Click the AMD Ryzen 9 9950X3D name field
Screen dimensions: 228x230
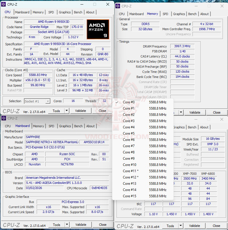[54, 22]
